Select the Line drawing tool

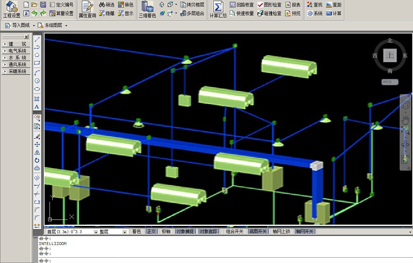coord(37,39)
